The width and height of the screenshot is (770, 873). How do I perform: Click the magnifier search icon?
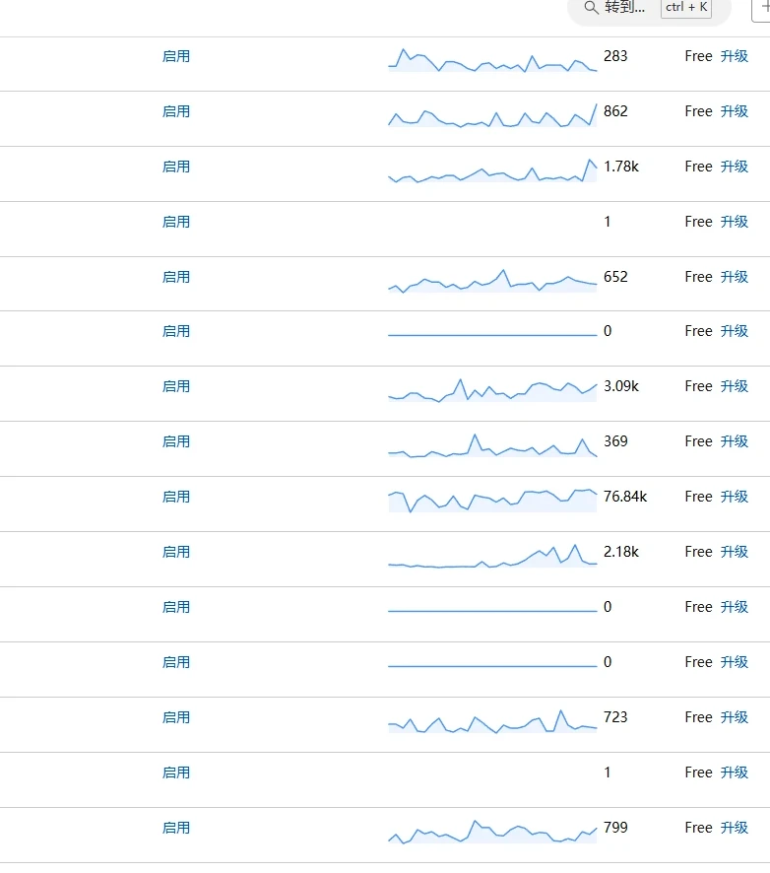592,8
